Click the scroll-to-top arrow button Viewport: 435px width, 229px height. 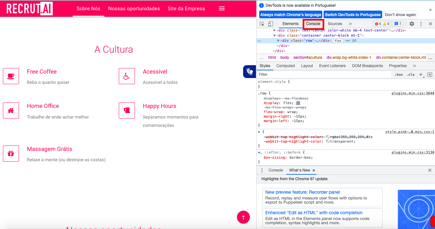(x=243, y=217)
